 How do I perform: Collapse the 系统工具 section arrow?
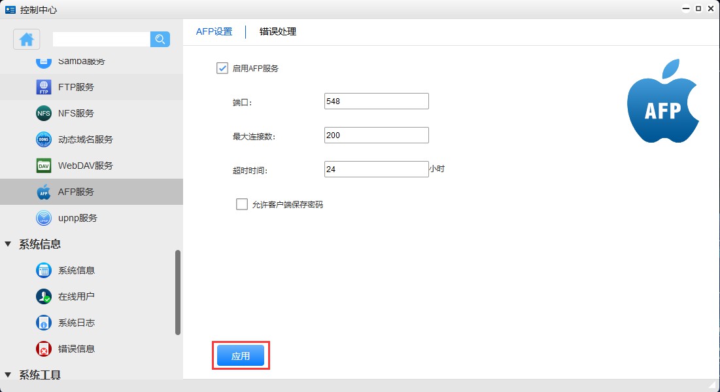(8, 375)
